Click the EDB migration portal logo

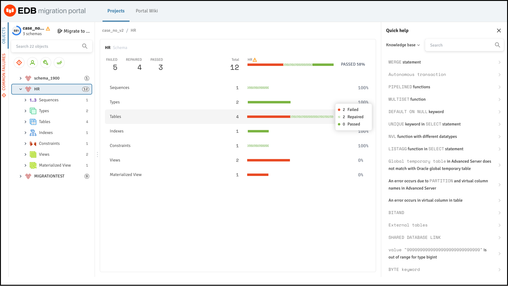pyautogui.click(x=45, y=11)
